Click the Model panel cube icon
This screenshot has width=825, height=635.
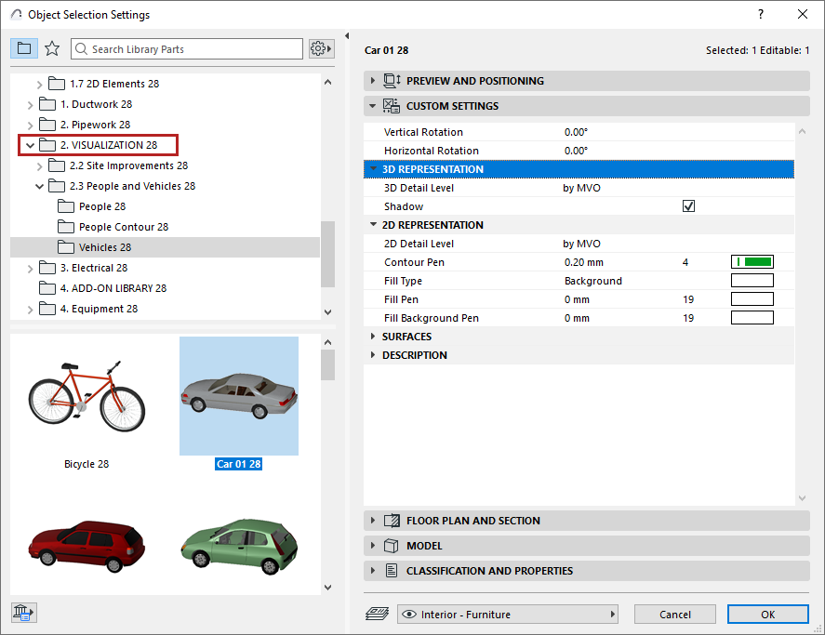pyautogui.click(x=392, y=546)
